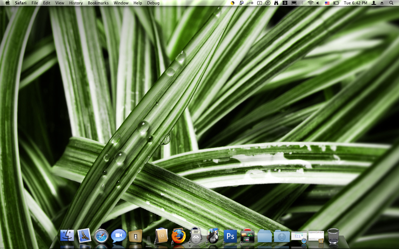399x249 pixels.
Task: Open Photoshop from the Dock
Action: click(230, 236)
